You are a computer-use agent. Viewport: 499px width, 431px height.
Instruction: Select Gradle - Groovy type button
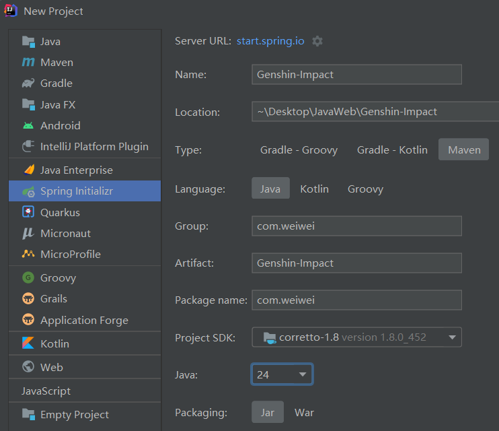coord(299,150)
